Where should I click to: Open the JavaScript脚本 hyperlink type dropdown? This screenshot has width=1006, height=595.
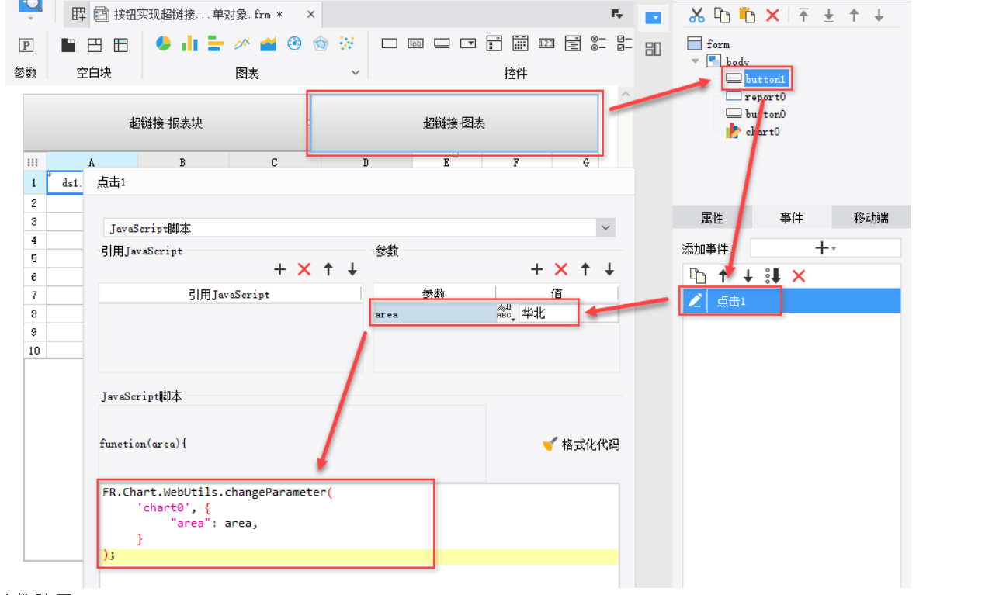[x=605, y=227]
